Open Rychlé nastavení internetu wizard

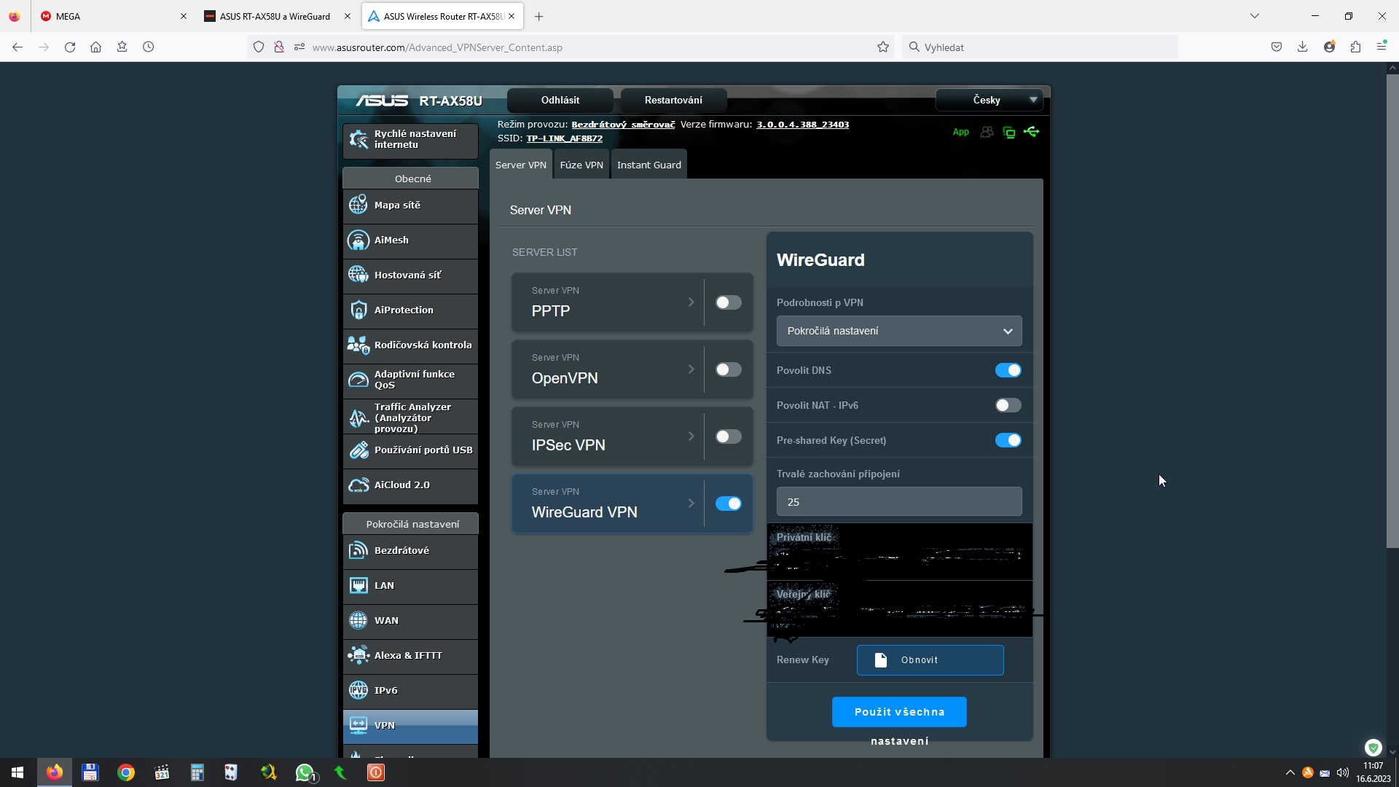click(410, 139)
